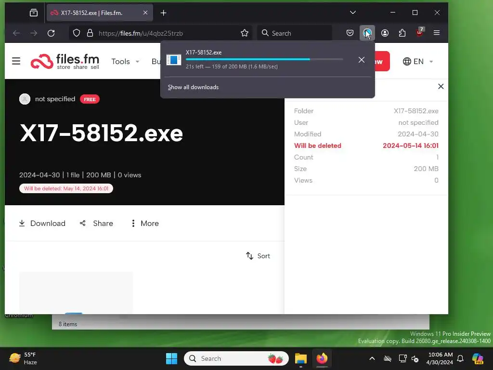Click the download progress bar
The height and width of the screenshot is (370, 493).
[264, 59]
